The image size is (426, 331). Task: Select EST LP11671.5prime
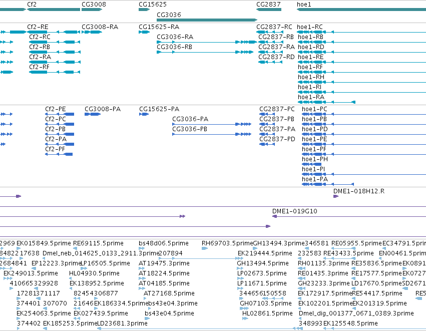tap(262, 283)
